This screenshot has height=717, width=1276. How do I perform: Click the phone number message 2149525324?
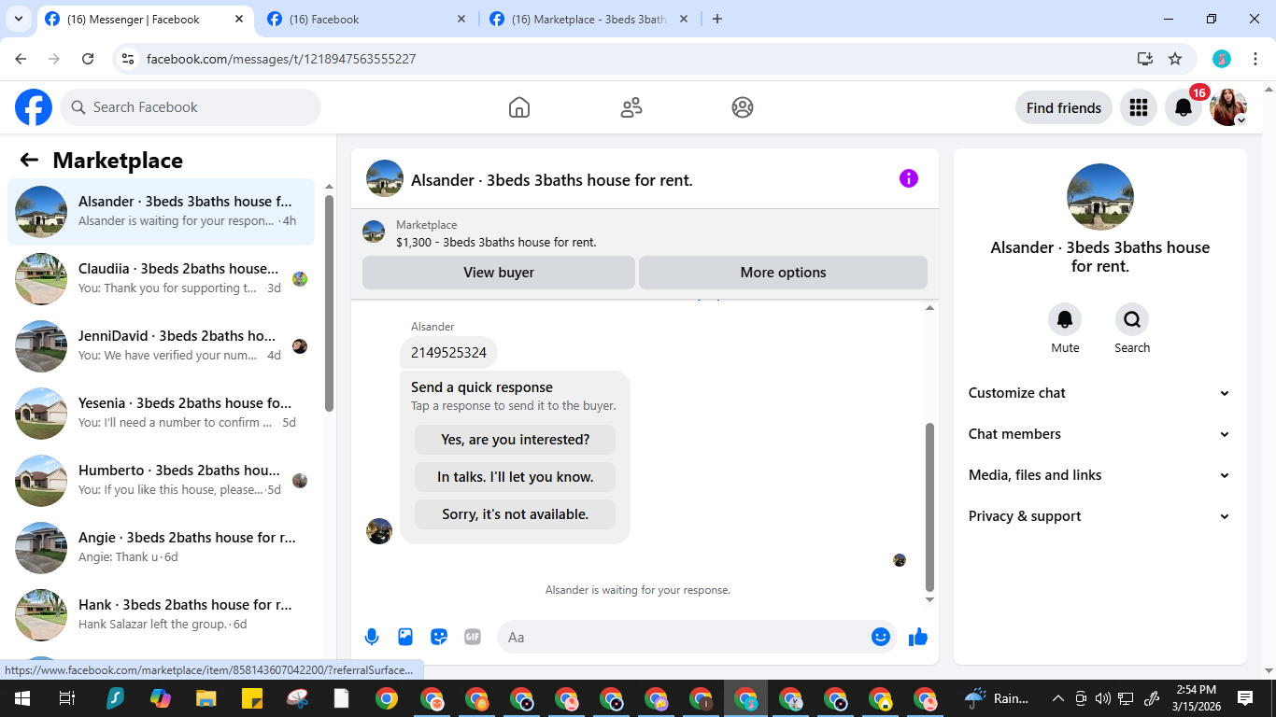pyautogui.click(x=448, y=353)
